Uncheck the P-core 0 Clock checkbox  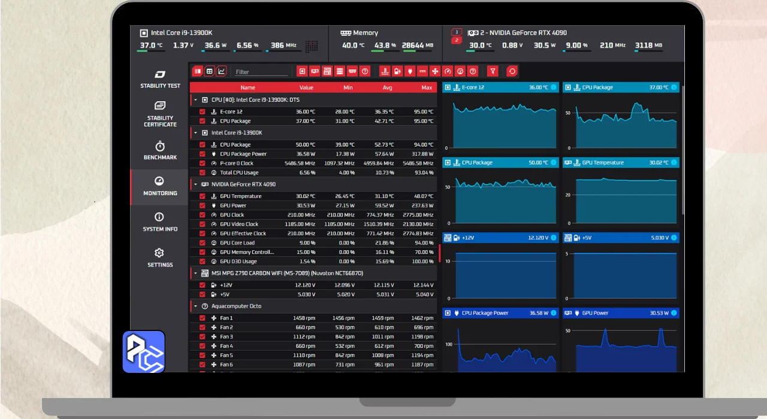(203, 163)
